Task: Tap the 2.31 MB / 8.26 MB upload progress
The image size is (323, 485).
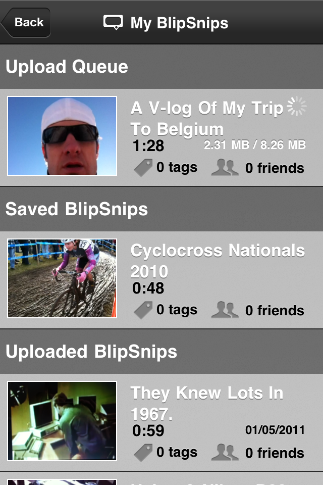Action: tap(255, 145)
